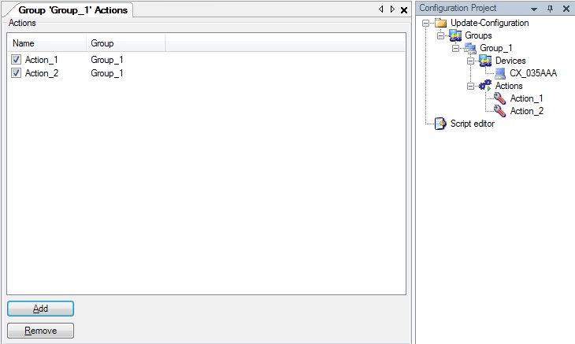
Task: Click the Remove button
Action: tap(40, 331)
